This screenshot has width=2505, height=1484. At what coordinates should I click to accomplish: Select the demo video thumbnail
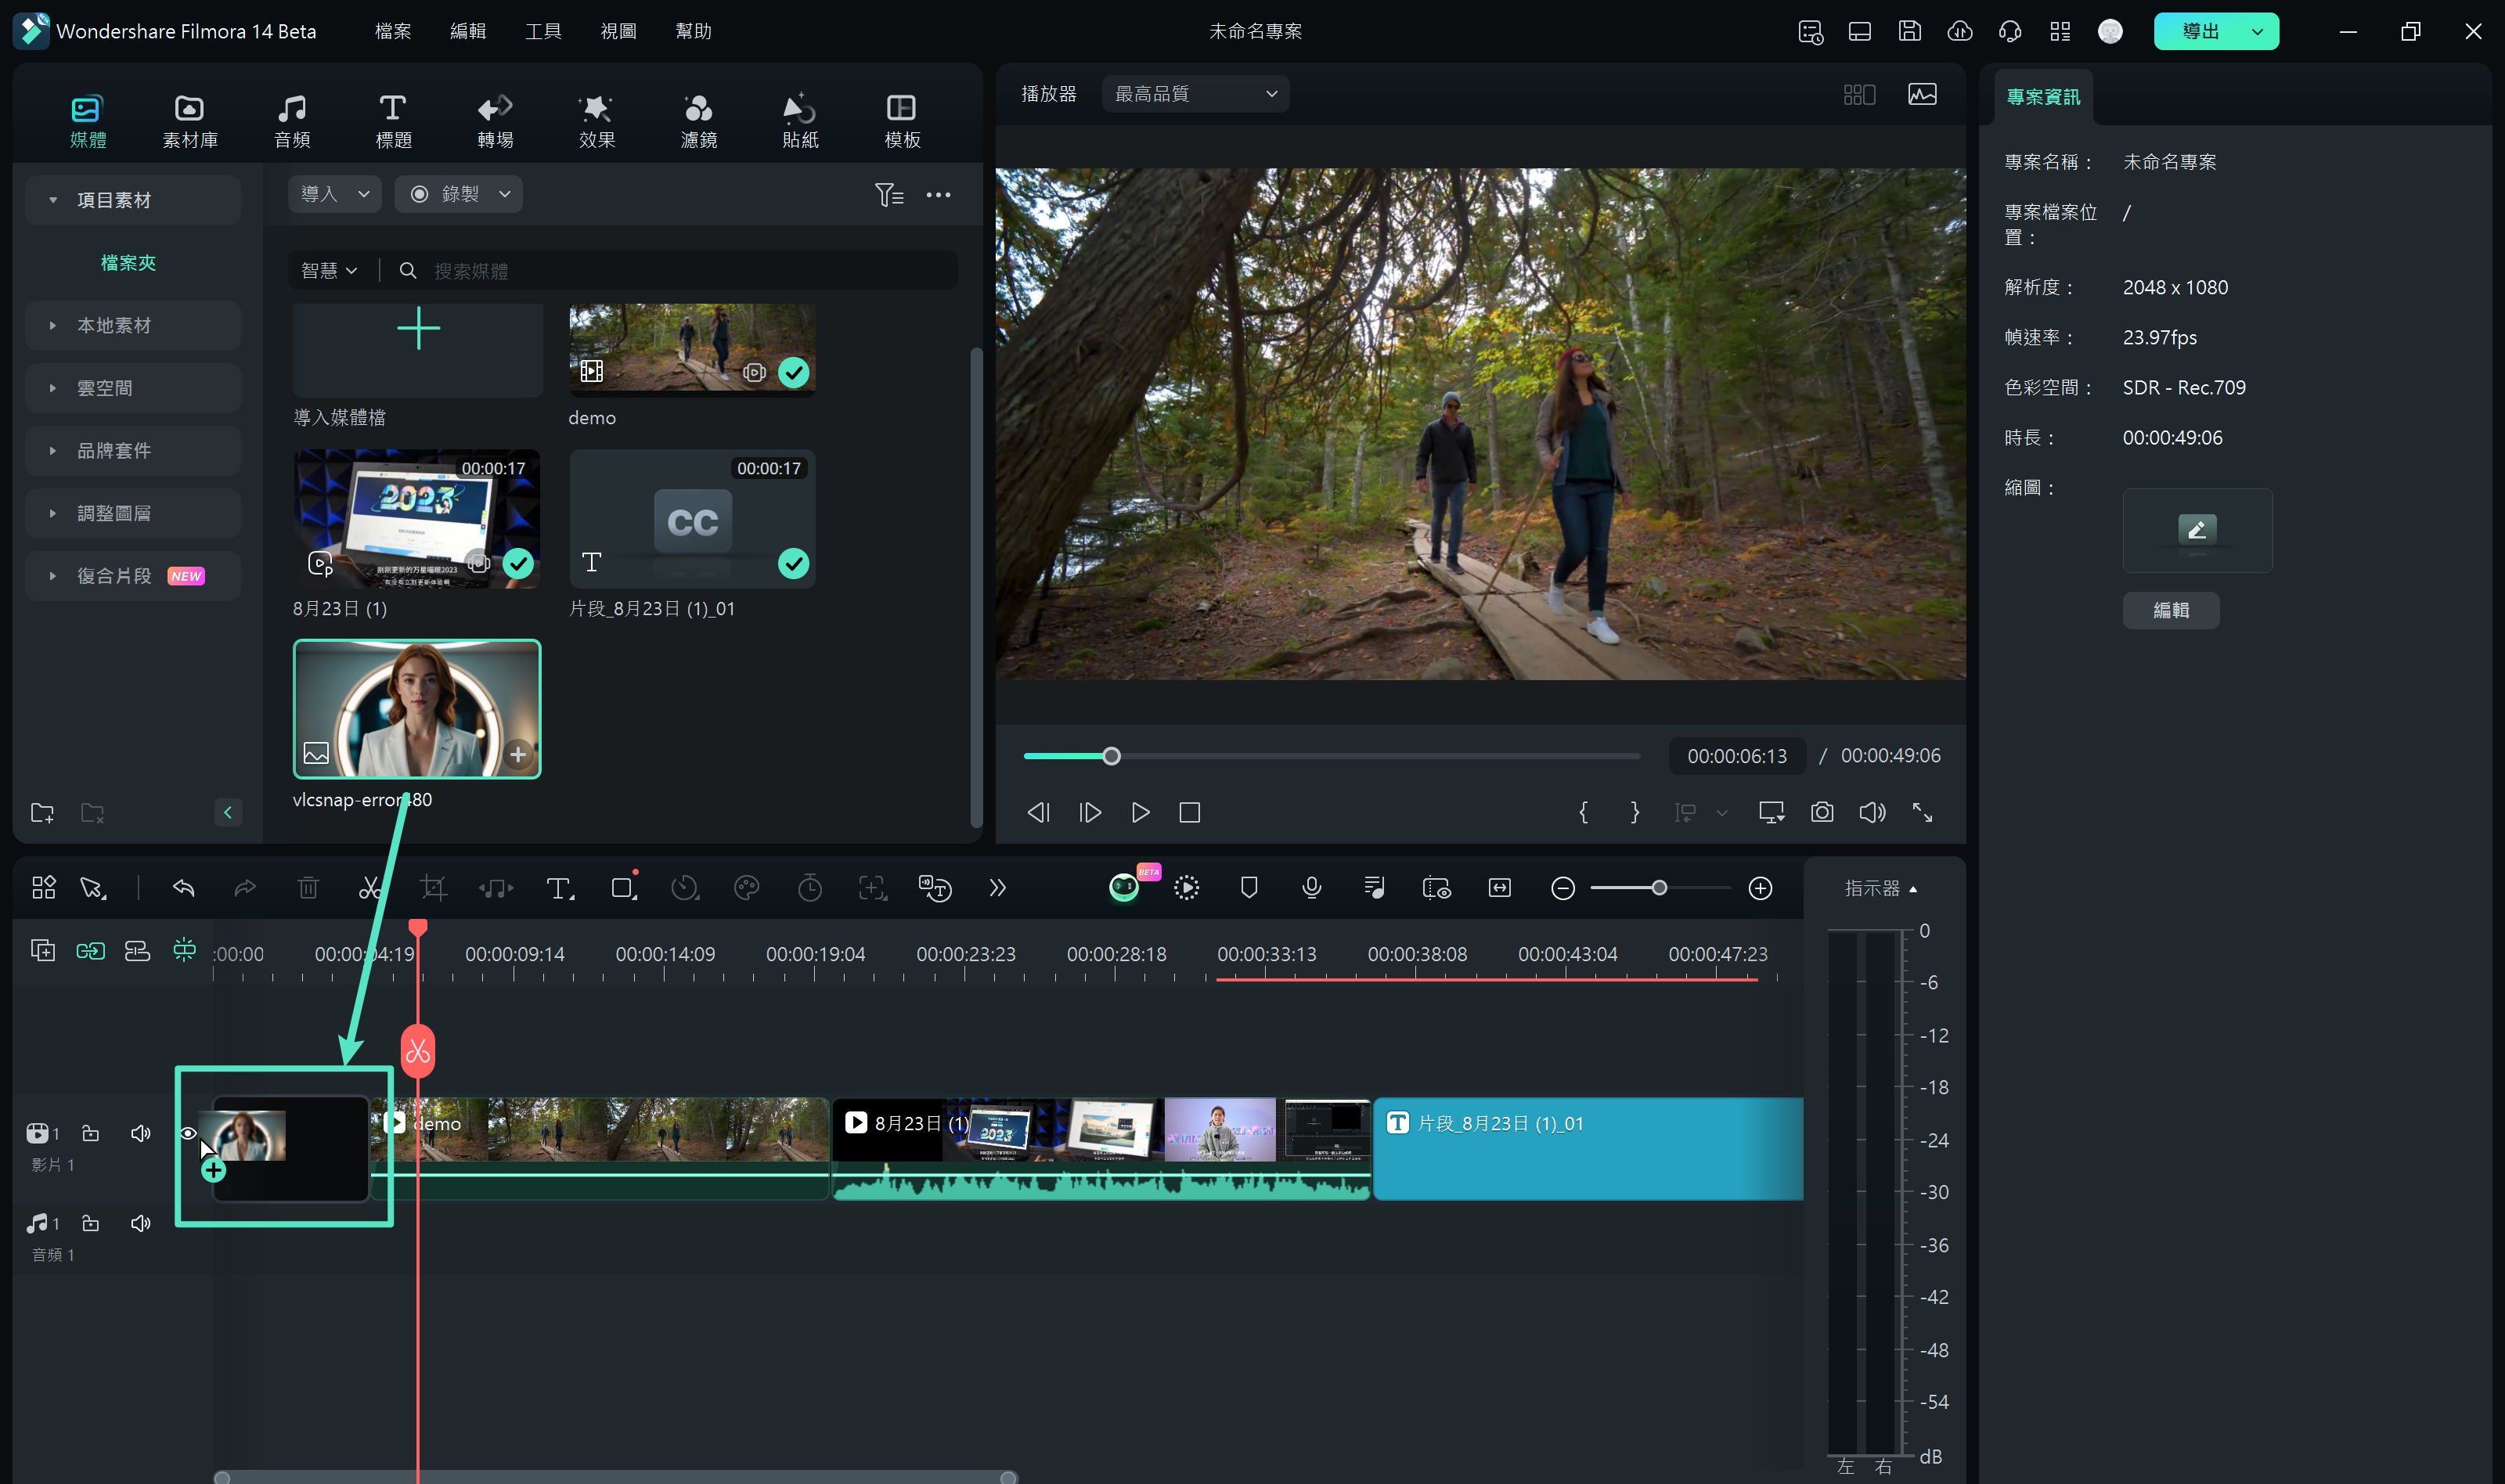tap(692, 350)
